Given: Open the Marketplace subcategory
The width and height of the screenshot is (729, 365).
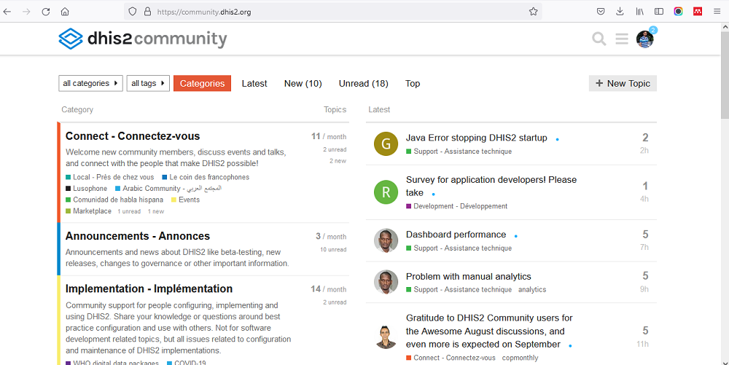Looking at the screenshot, I should click(x=88, y=211).
